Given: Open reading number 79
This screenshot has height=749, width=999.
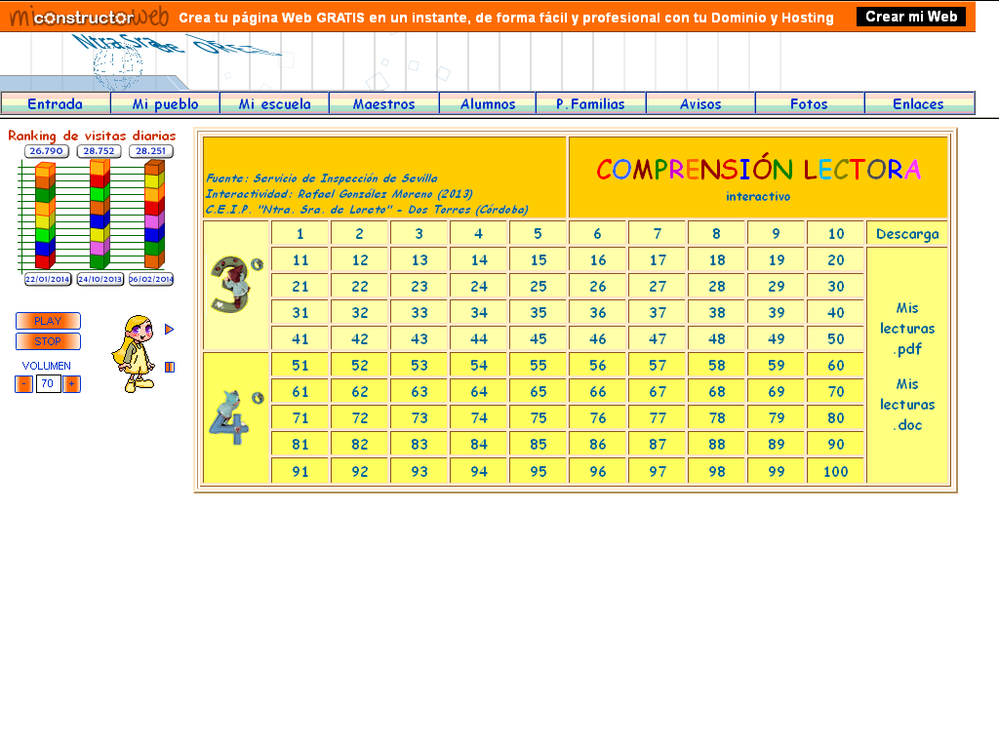Looking at the screenshot, I should 776,417.
